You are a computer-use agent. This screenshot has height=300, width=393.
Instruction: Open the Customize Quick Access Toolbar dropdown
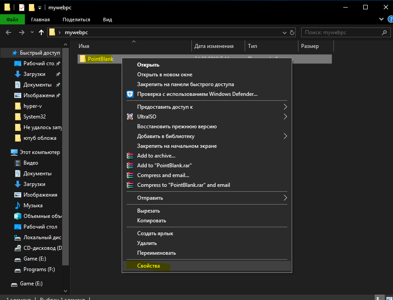[x=40, y=8]
